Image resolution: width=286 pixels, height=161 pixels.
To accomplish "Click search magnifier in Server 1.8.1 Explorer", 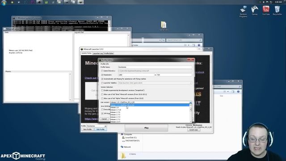I will [200, 40].
